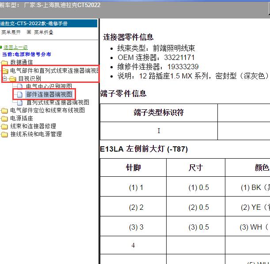
Task: Click the green icon before 返回上一级
Action: point(1,47)
